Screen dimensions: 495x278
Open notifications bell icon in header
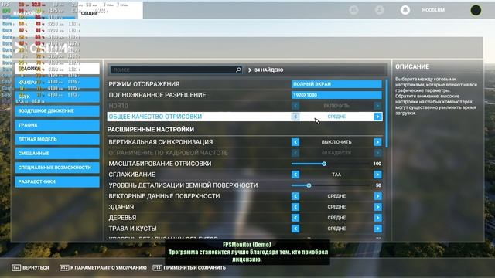[x=405, y=10]
